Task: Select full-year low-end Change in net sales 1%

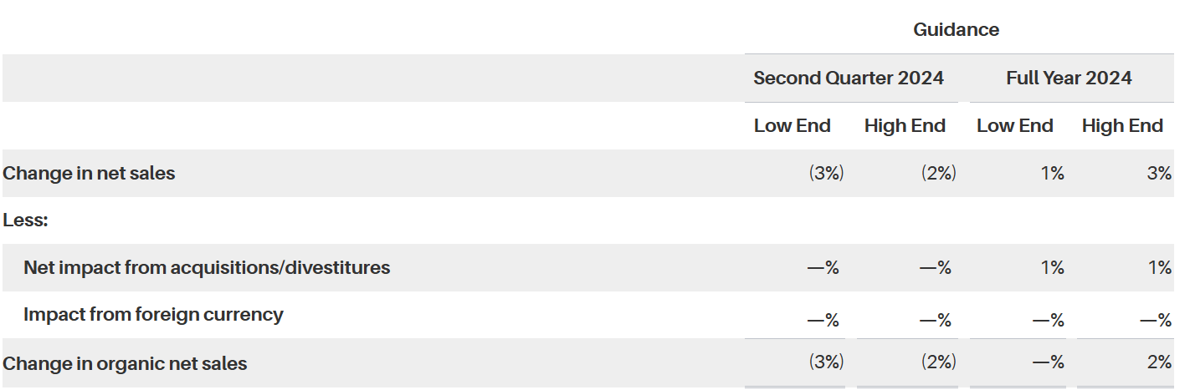Action: 1052,174
